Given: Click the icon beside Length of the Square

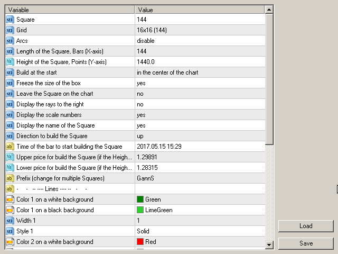Looking at the screenshot, I should [x=10, y=51].
